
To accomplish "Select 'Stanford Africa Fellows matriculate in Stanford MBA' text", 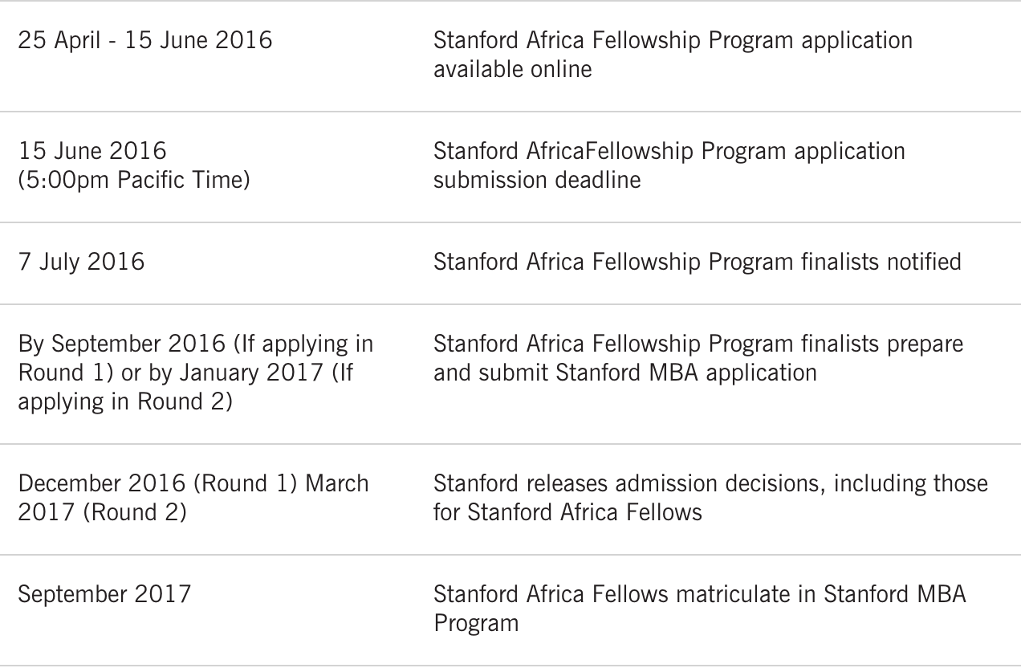I will 700,594.
